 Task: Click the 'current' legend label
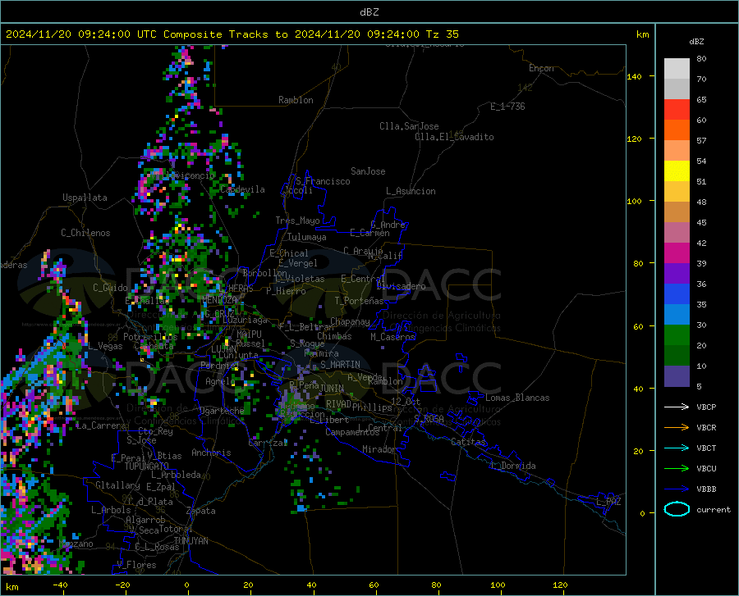coord(714,509)
